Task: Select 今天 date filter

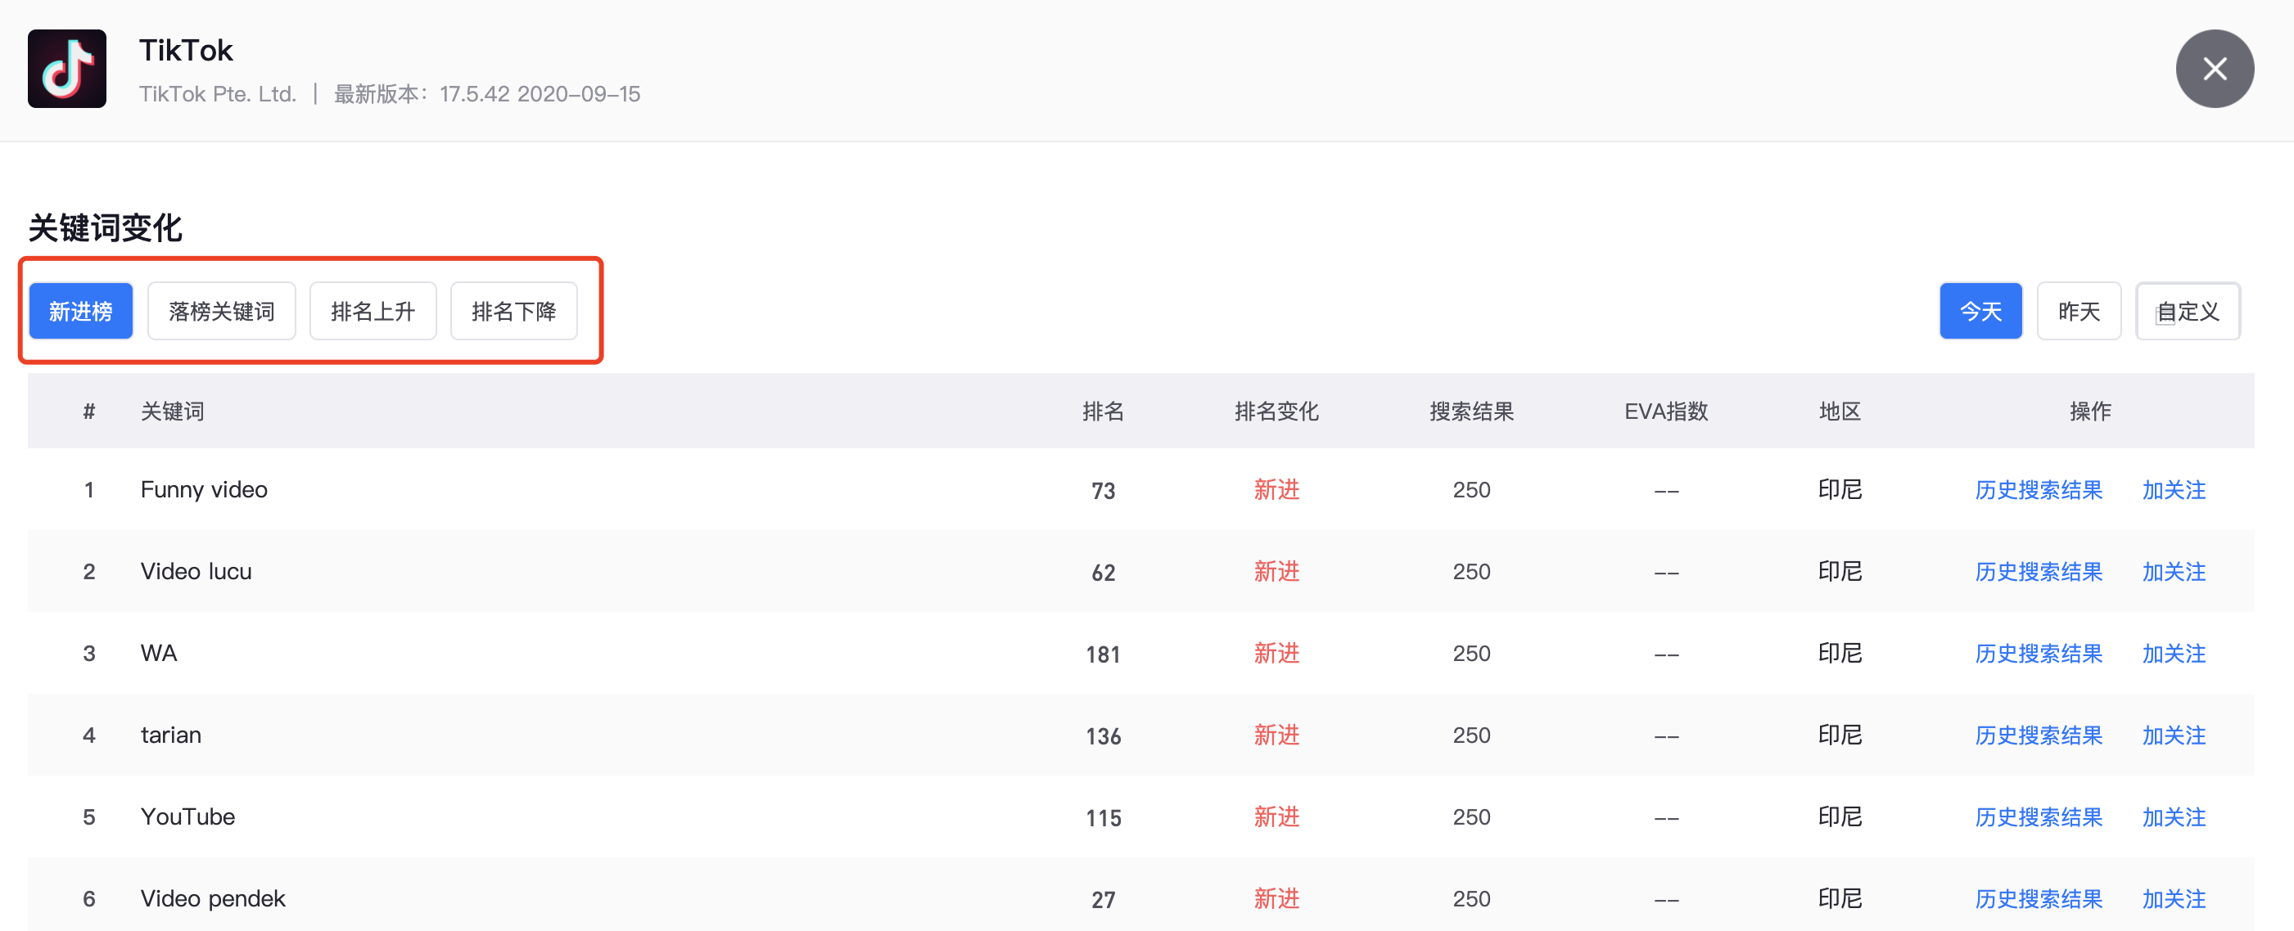Action: pos(1980,312)
